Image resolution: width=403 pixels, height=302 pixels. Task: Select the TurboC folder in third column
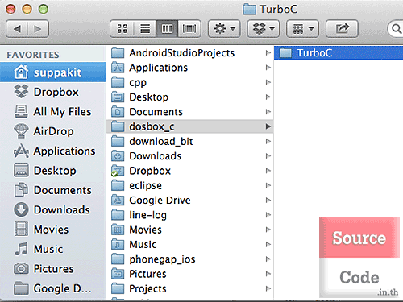pos(339,53)
